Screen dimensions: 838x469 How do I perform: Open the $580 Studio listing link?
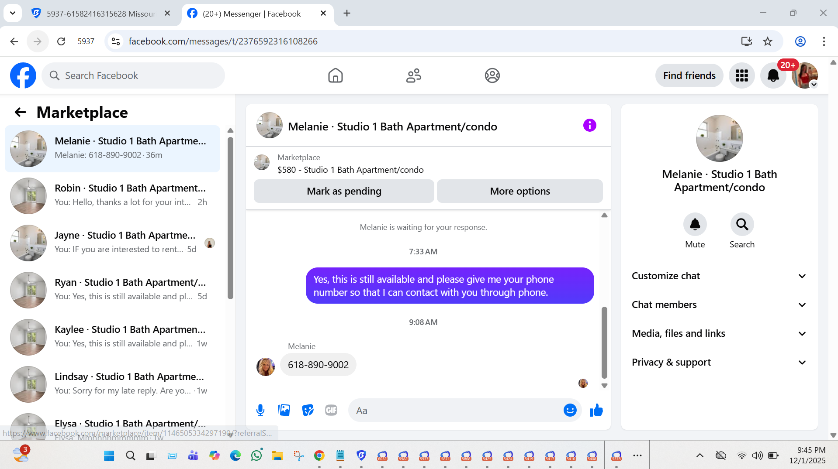click(350, 170)
